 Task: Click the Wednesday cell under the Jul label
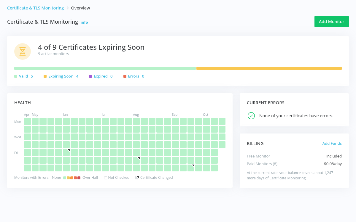click(x=105, y=137)
